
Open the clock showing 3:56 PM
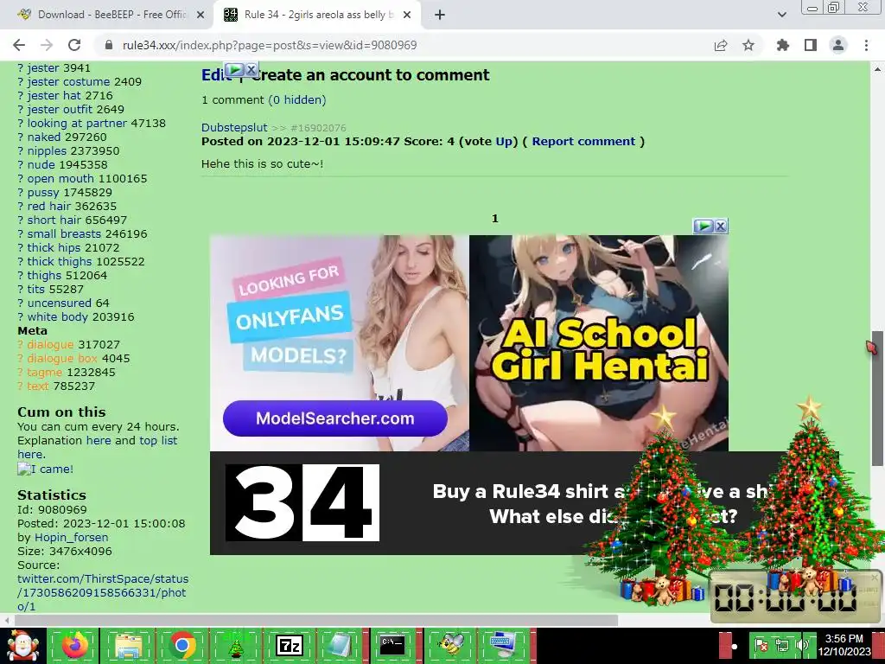pyautogui.click(x=844, y=645)
